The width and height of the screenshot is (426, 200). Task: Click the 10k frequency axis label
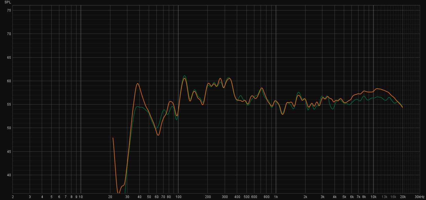tap(373, 197)
